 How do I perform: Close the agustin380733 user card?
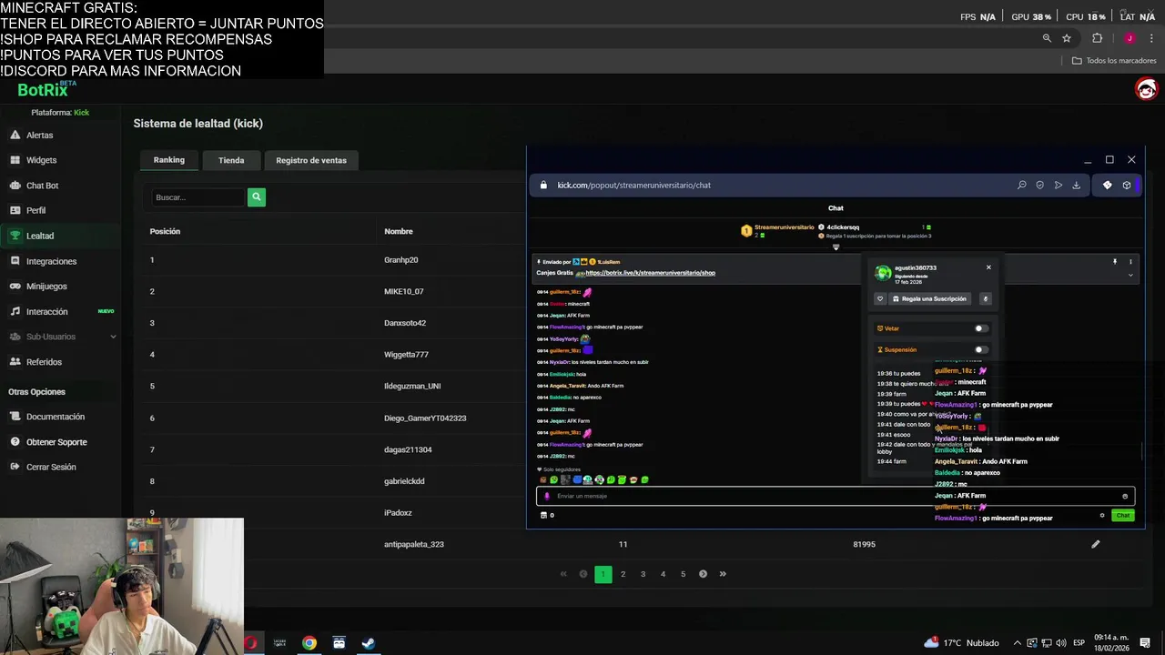coord(988,267)
